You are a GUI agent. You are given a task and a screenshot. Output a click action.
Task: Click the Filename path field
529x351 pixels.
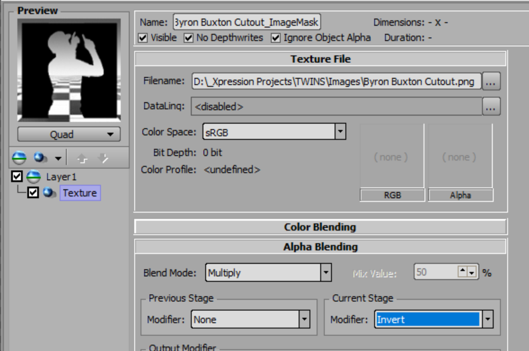coord(336,81)
